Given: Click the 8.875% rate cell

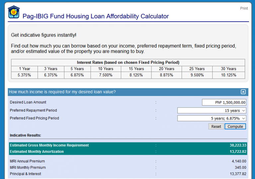Looking at the screenshot, I should 167,75.
